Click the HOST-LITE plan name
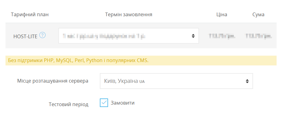Screen dimensions: 283x122 25,36
